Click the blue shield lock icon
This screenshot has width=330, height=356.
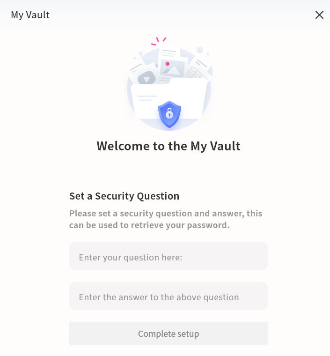click(169, 114)
